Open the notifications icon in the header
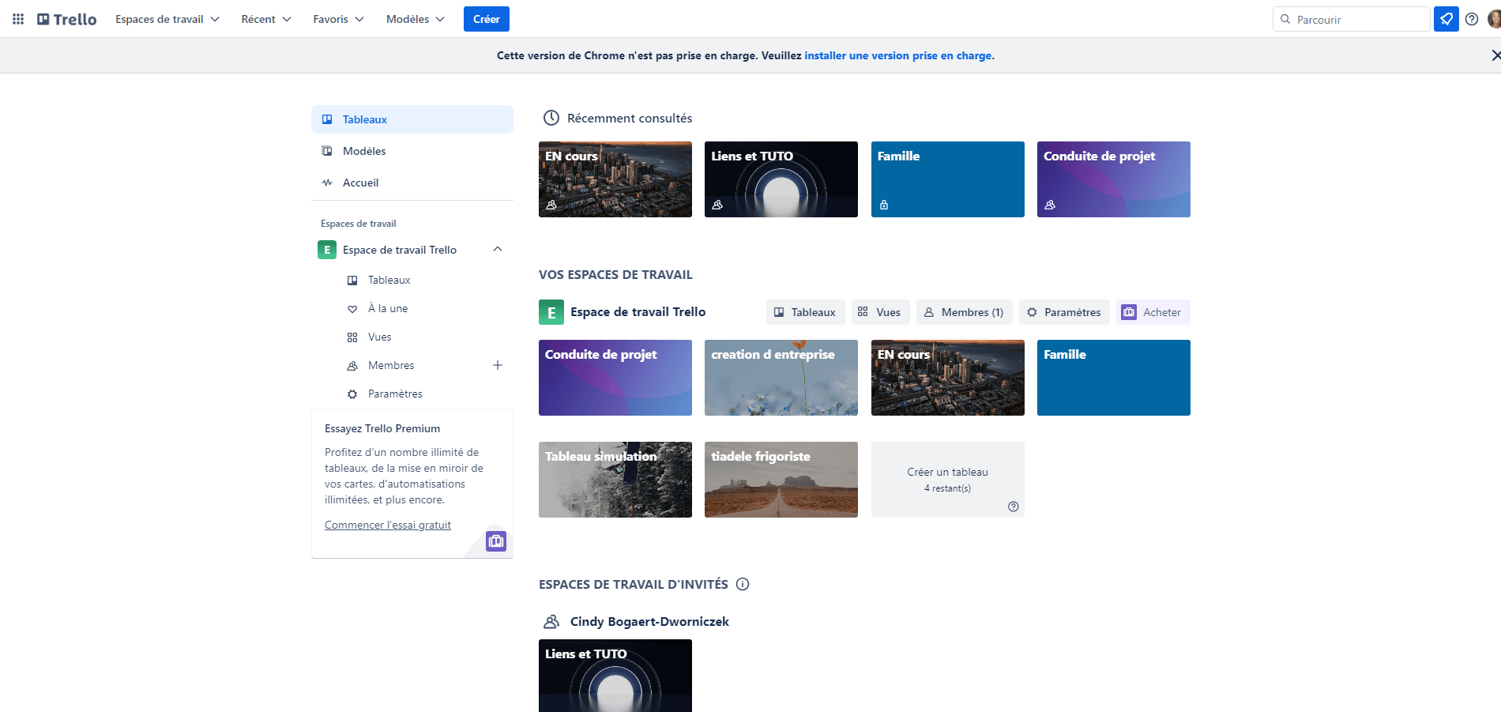 point(1446,19)
